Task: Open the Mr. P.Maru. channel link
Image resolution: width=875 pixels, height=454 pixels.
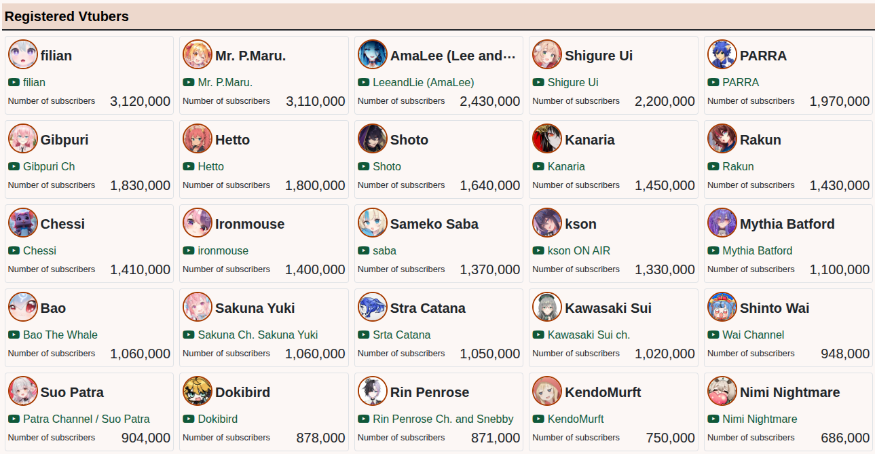Action: click(x=225, y=82)
